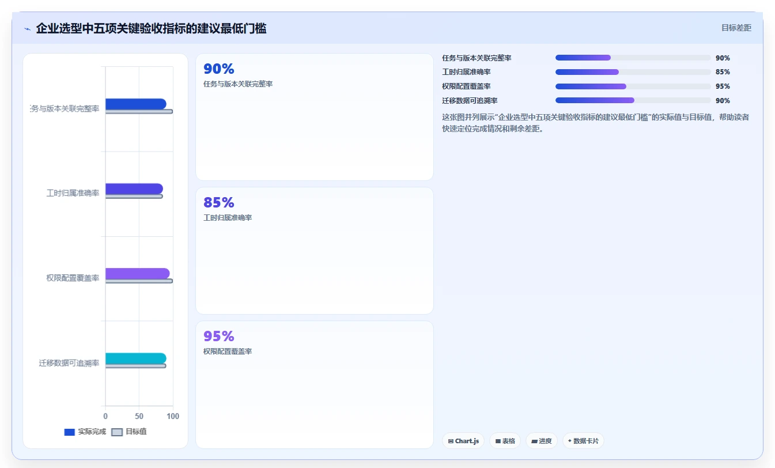Viewport: 775px width, 468px height.
Task: Click the 任务与版本关联完整率 card label
Action: point(238,84)
